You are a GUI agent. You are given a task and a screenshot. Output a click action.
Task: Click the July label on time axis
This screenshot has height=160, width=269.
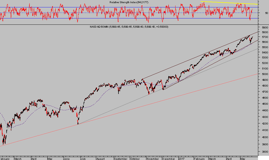tap(84, 159)
